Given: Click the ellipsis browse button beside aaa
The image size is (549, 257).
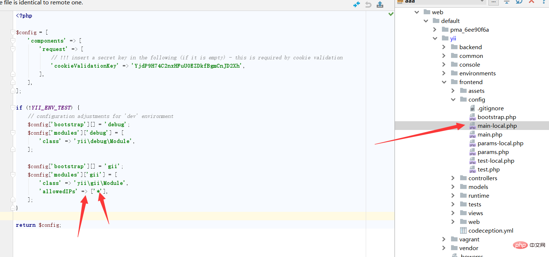Looking at the screenshot, I should 493,1.
